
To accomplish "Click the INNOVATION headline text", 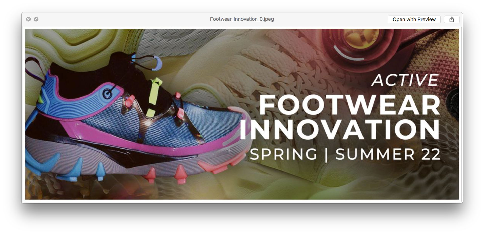I will 340,129.
